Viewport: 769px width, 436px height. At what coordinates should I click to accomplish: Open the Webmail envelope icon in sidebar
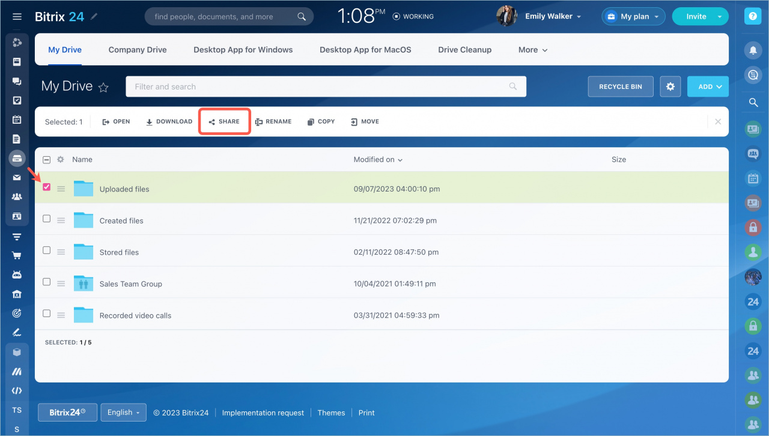(x=17, y=177)
